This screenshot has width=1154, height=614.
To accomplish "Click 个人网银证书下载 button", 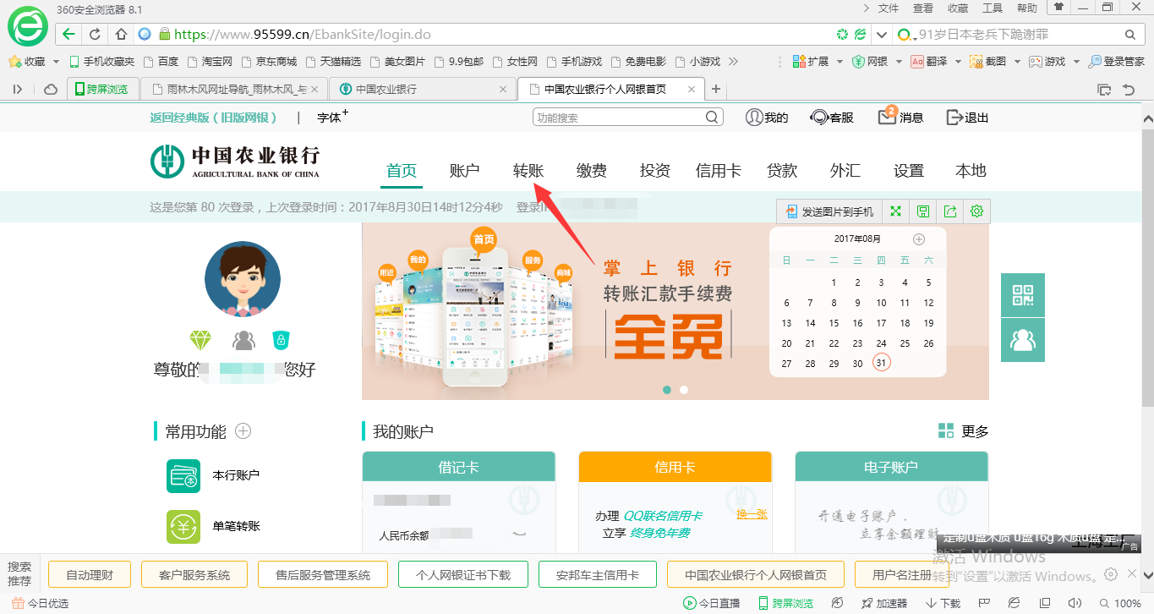I will pos(463,575).
